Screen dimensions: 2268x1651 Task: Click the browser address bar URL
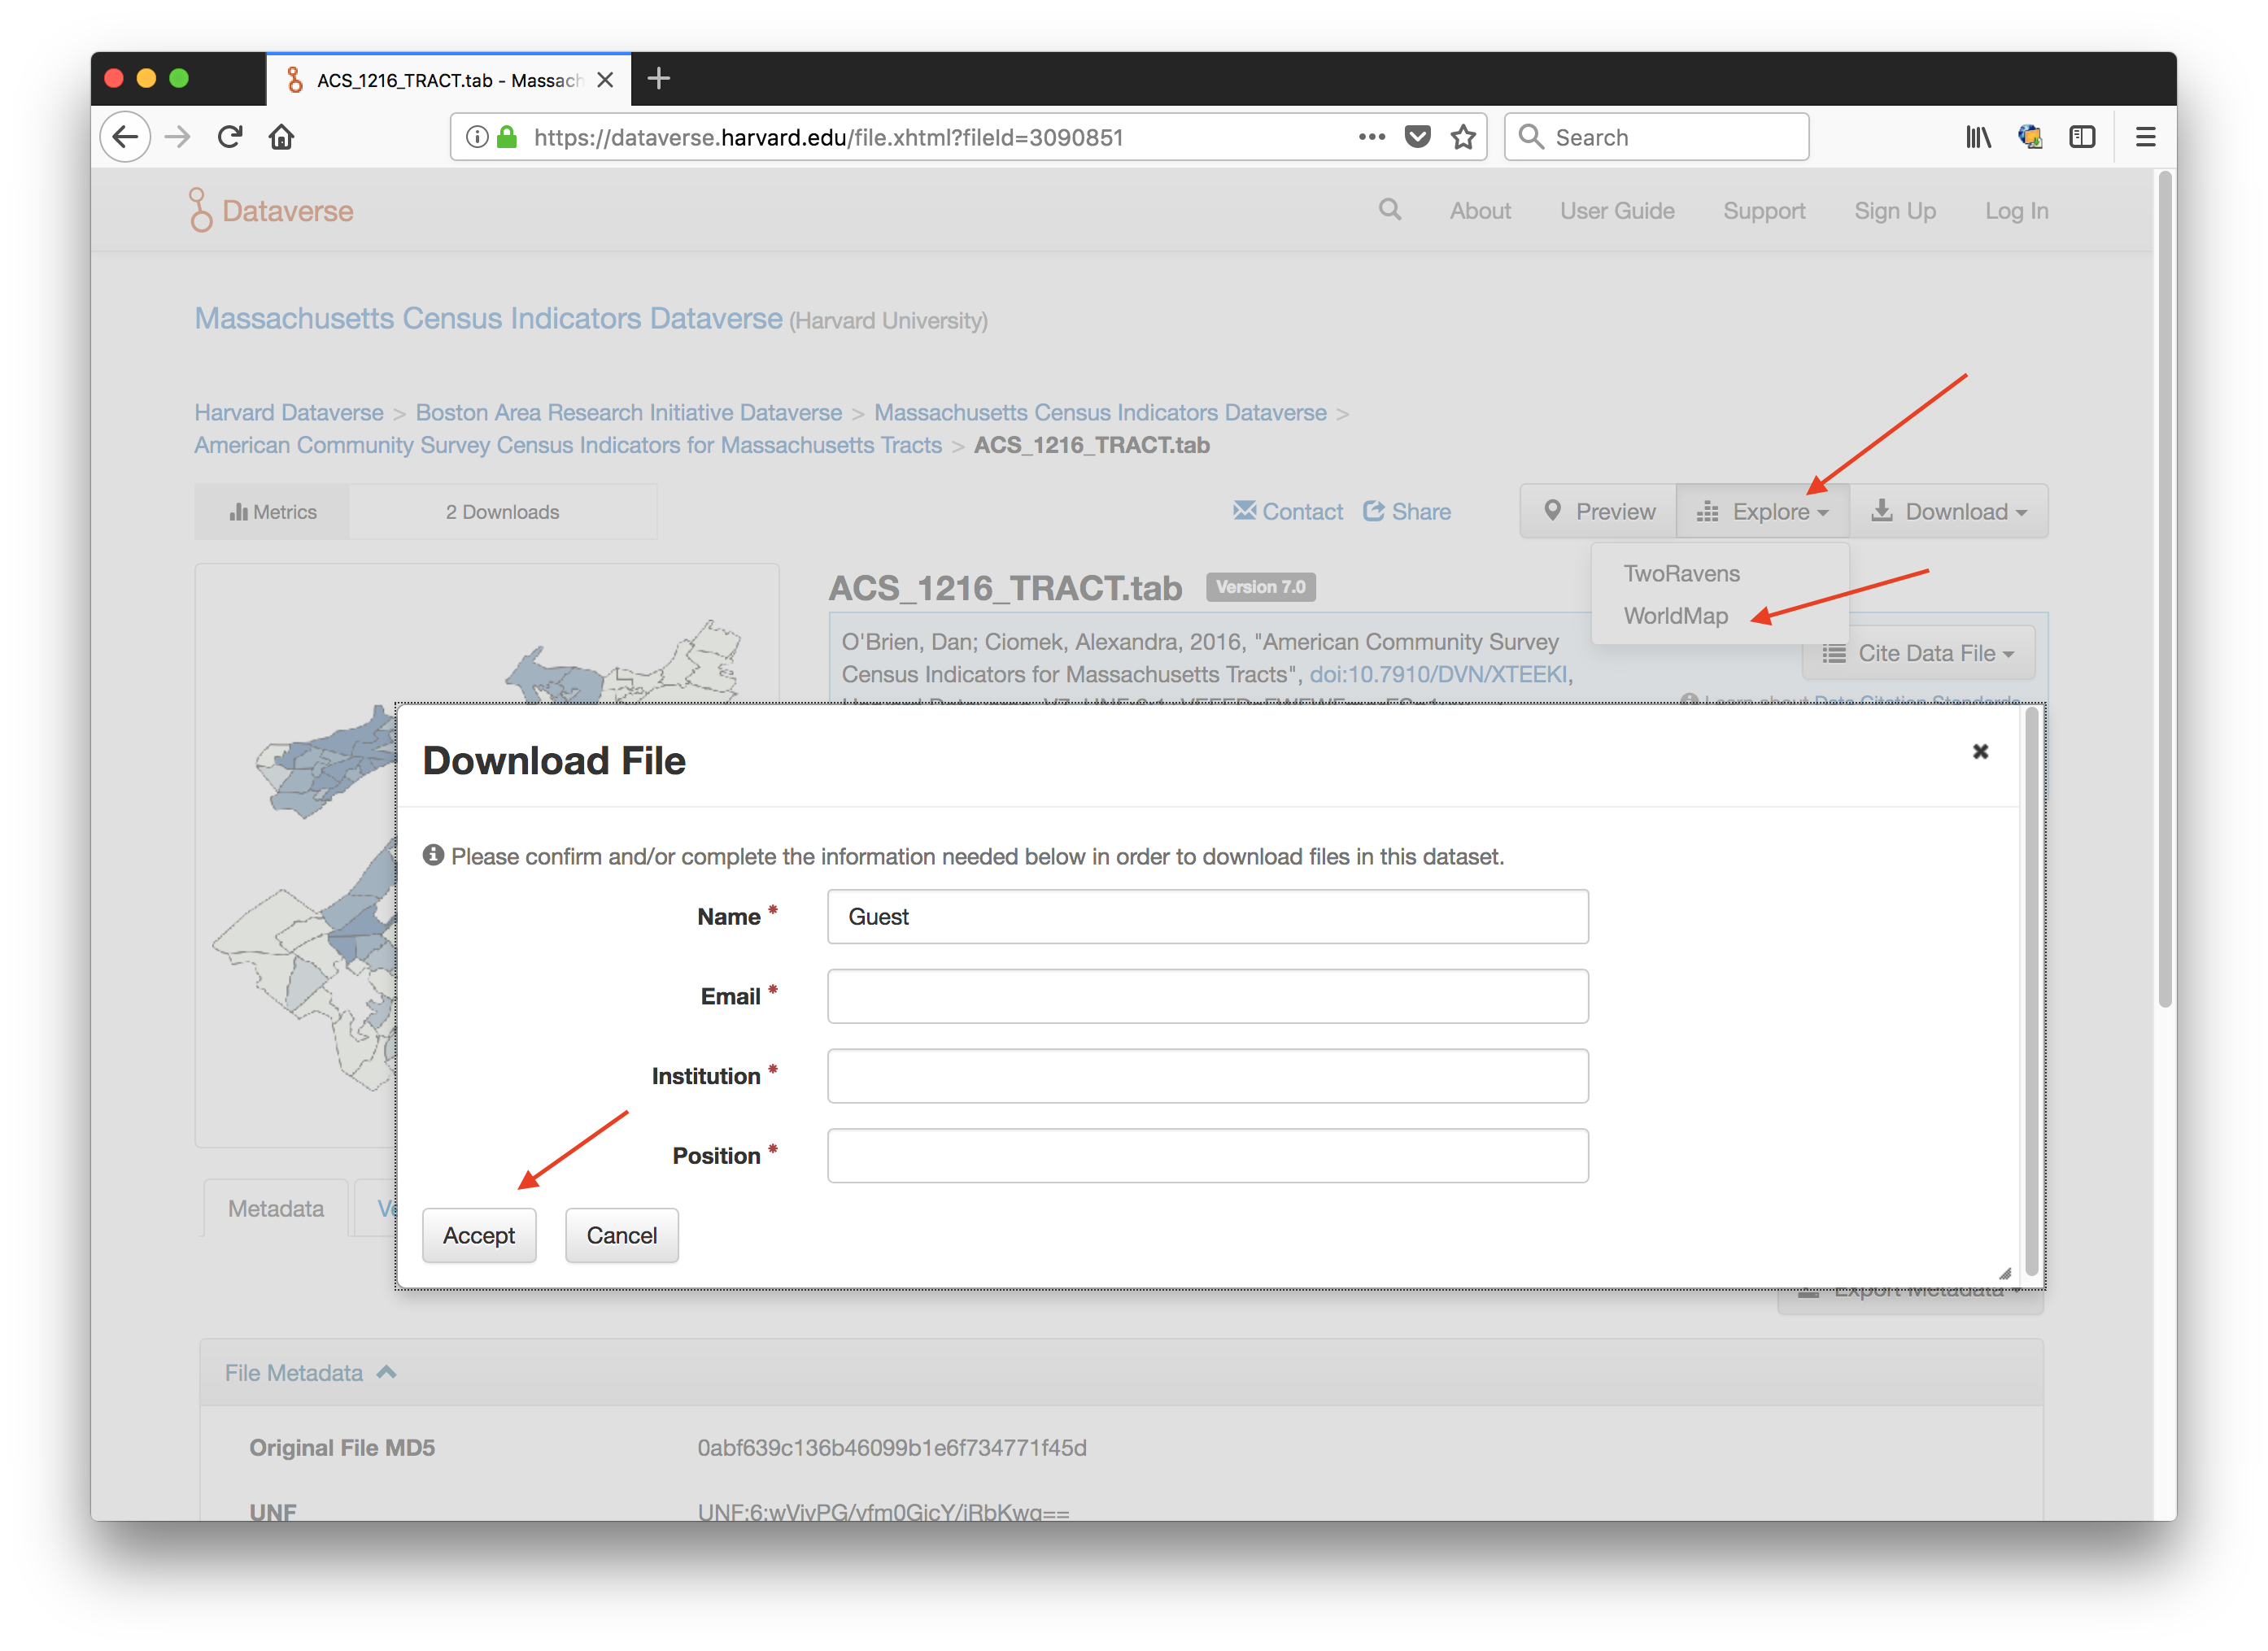click(x=829, y=137)
